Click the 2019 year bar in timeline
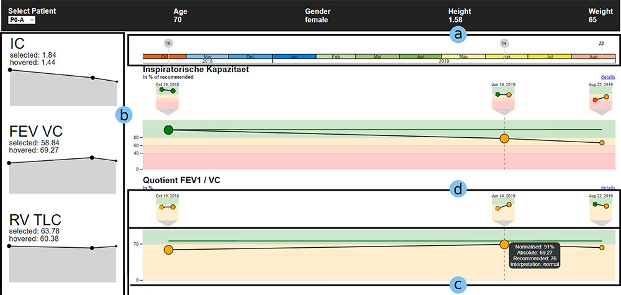This screenshot has width=621, height=295. point(443,61)
